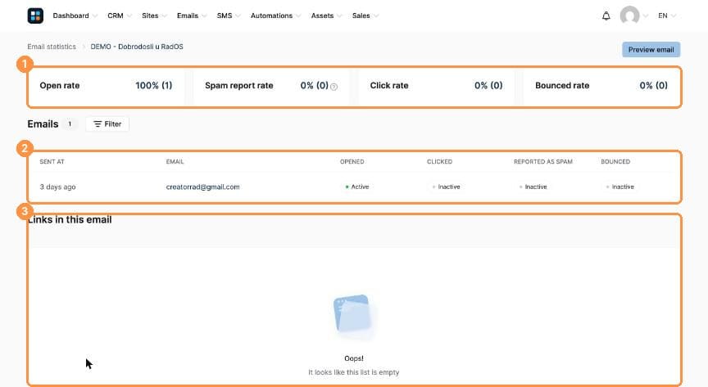
Task: Open the SMS nav item
Action: (x=225, y=16)
